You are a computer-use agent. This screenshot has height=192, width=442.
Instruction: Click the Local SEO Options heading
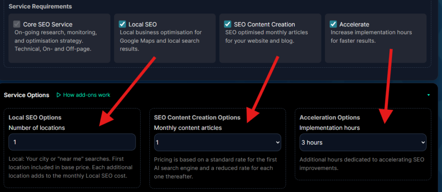35,117
